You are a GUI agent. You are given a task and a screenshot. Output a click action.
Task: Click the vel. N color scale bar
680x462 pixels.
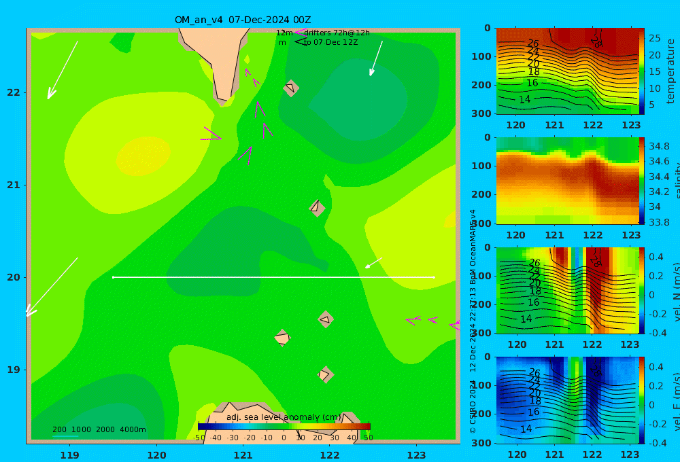[642, 290]
